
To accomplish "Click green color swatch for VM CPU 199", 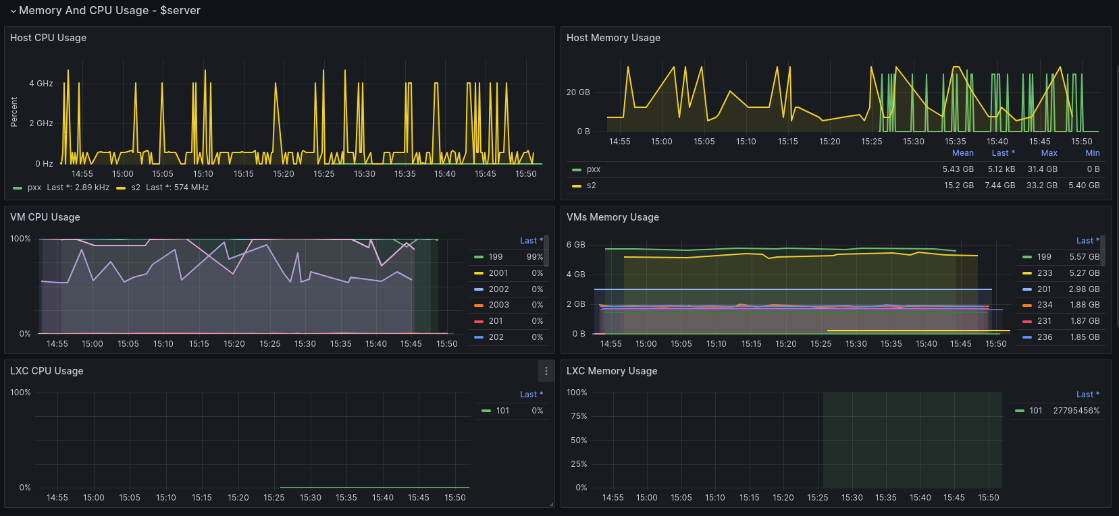I will pyautogui.click(x=479, y=257).
